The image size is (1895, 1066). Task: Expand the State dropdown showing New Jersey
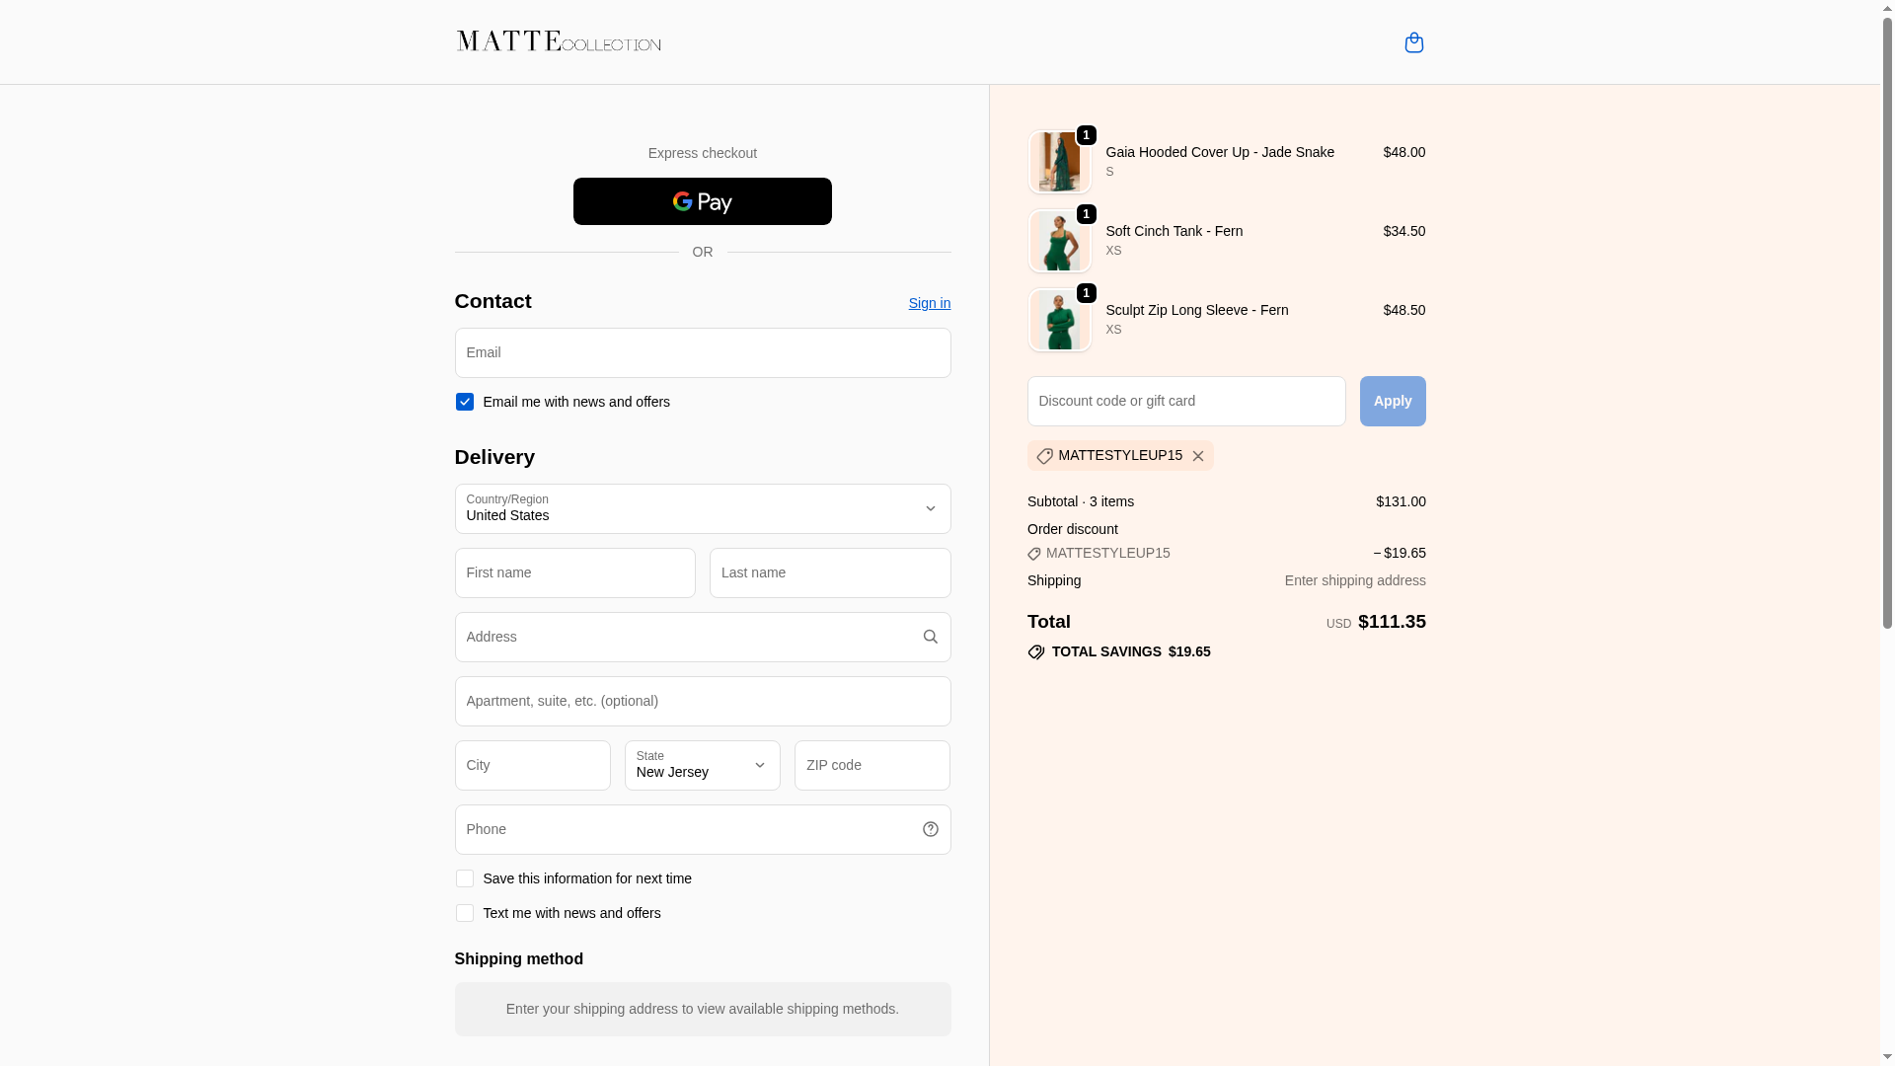point(702,765)
